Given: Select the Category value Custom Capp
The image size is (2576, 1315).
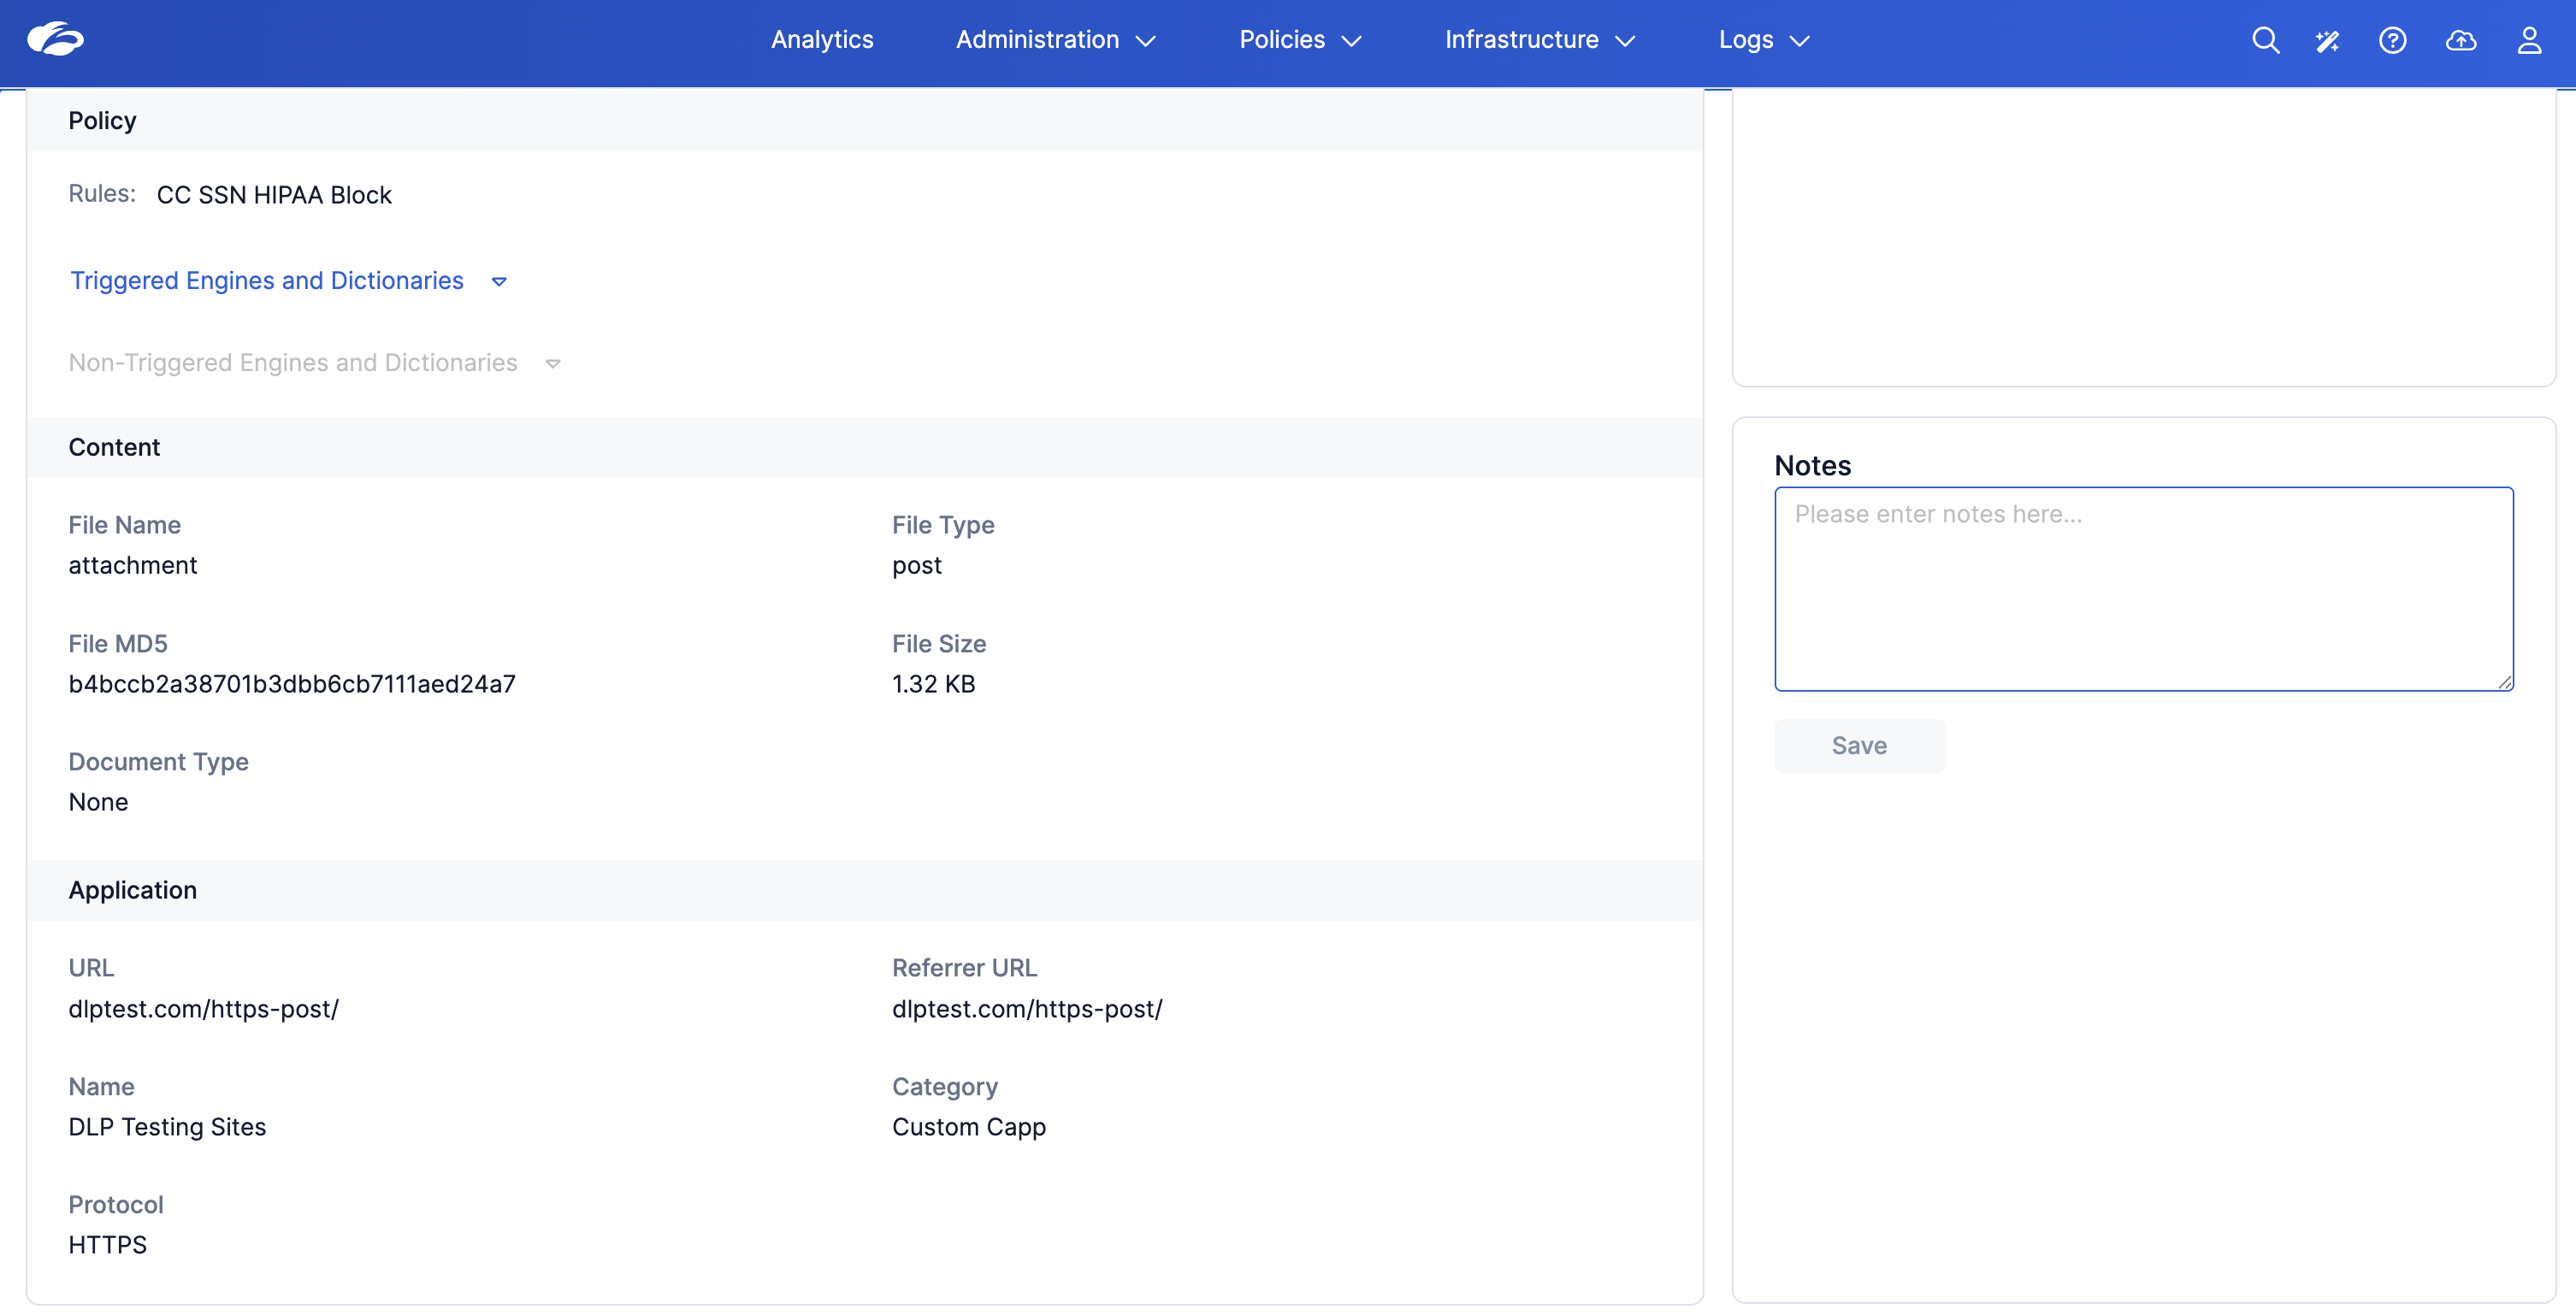Looking at the screenshot, I should click(969, 1128).
